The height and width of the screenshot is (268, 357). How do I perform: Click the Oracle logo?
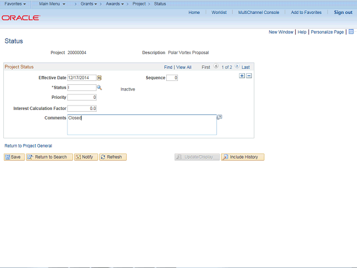point(21,18)
